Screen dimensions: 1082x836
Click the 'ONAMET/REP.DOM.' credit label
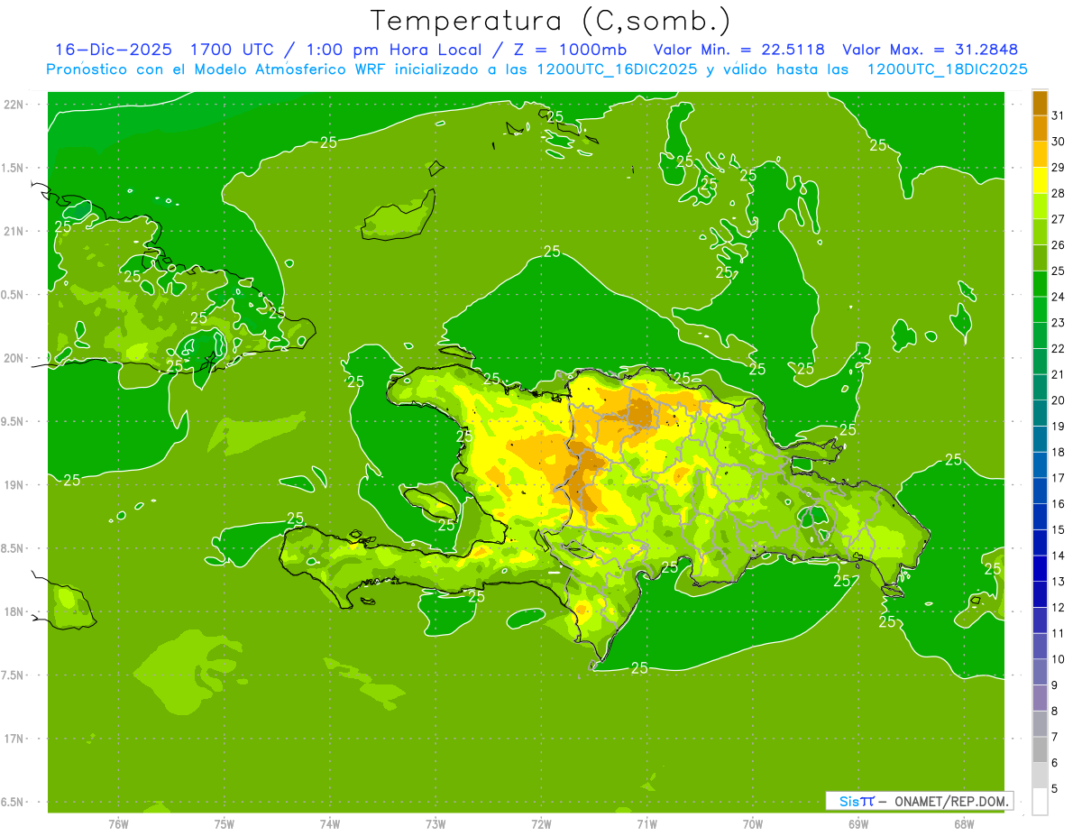click(x=950, y=801)
